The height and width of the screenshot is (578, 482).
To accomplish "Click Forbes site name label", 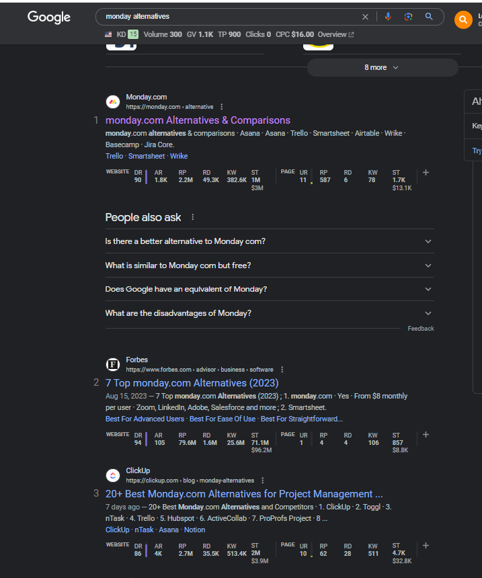I will pyautogui.click(x=137, y=360).
